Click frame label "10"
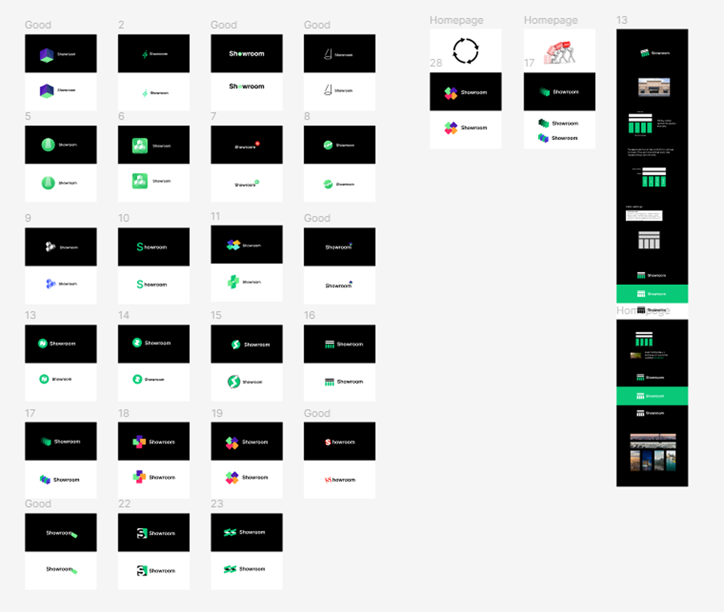Screen dimensions: 724x612 point(123,218)
